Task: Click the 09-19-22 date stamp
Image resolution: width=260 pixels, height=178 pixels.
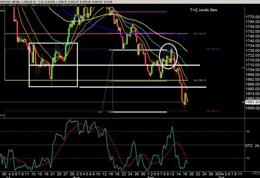Action: coord(73,5)
